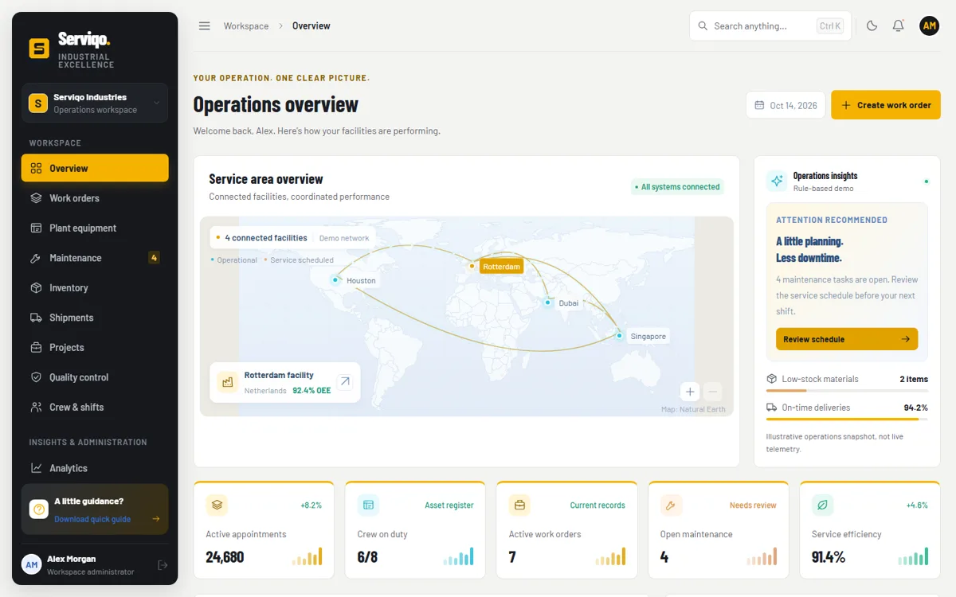The image size is (956, 597).
Task: Click the Active appointments layers icon
Action: 217,505
